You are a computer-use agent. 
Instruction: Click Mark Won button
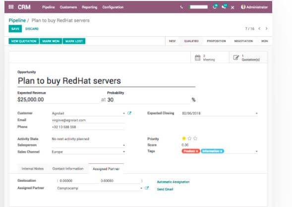(51, 41)
